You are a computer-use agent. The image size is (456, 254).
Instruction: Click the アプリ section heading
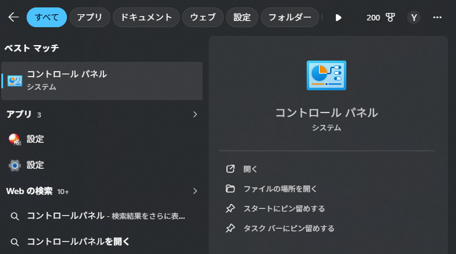[19, 114]
